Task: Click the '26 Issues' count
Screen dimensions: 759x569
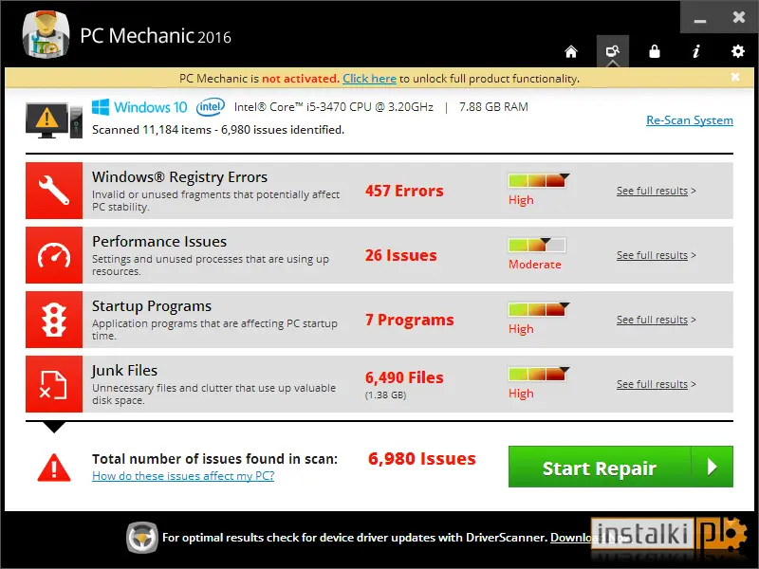Action: point(400,255)
